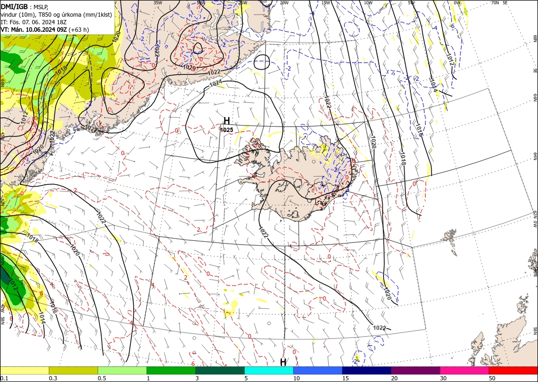
Task: Click the H symbol at the bottom edge
Action: pos(284,362)
